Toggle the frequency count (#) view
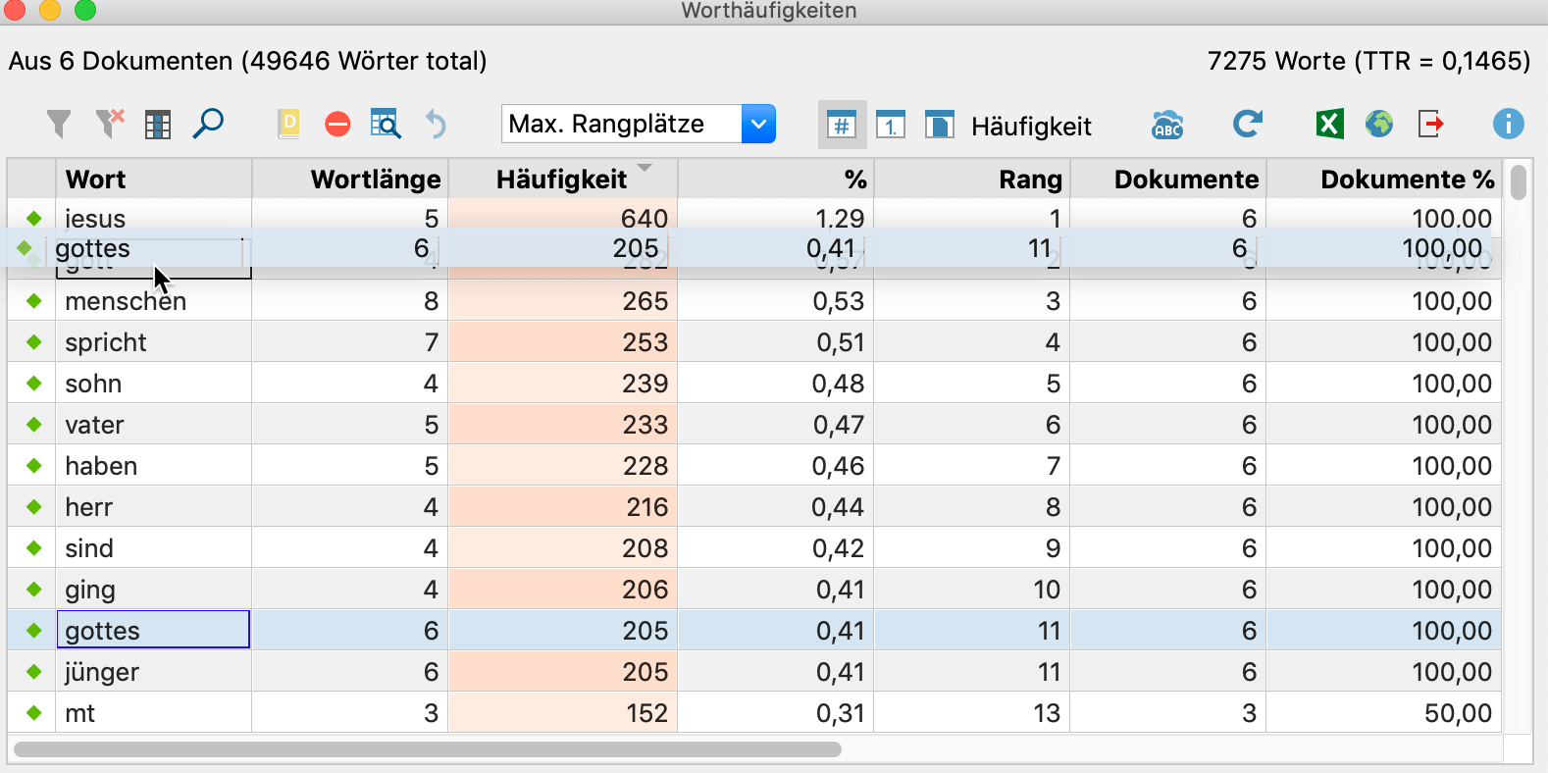Viewport: 1548px width, 773px height. pyautogui.click(x=842, y=126)
